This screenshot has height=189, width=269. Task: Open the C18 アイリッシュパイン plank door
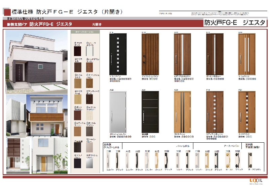[150, 54]
